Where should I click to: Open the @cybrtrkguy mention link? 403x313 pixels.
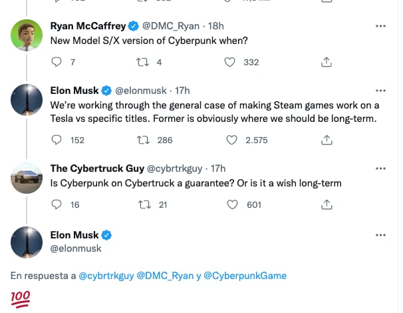[x=106, y=276]
